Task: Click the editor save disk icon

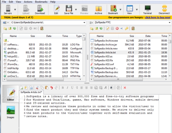Action: point(31,88)
